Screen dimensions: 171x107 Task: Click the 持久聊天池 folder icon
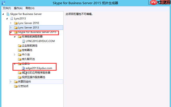click(x=20, y=59)
